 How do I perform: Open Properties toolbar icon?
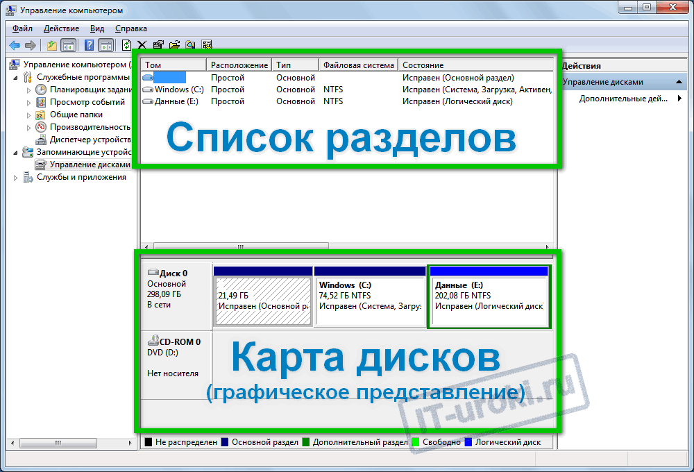(x=158, y=45)
